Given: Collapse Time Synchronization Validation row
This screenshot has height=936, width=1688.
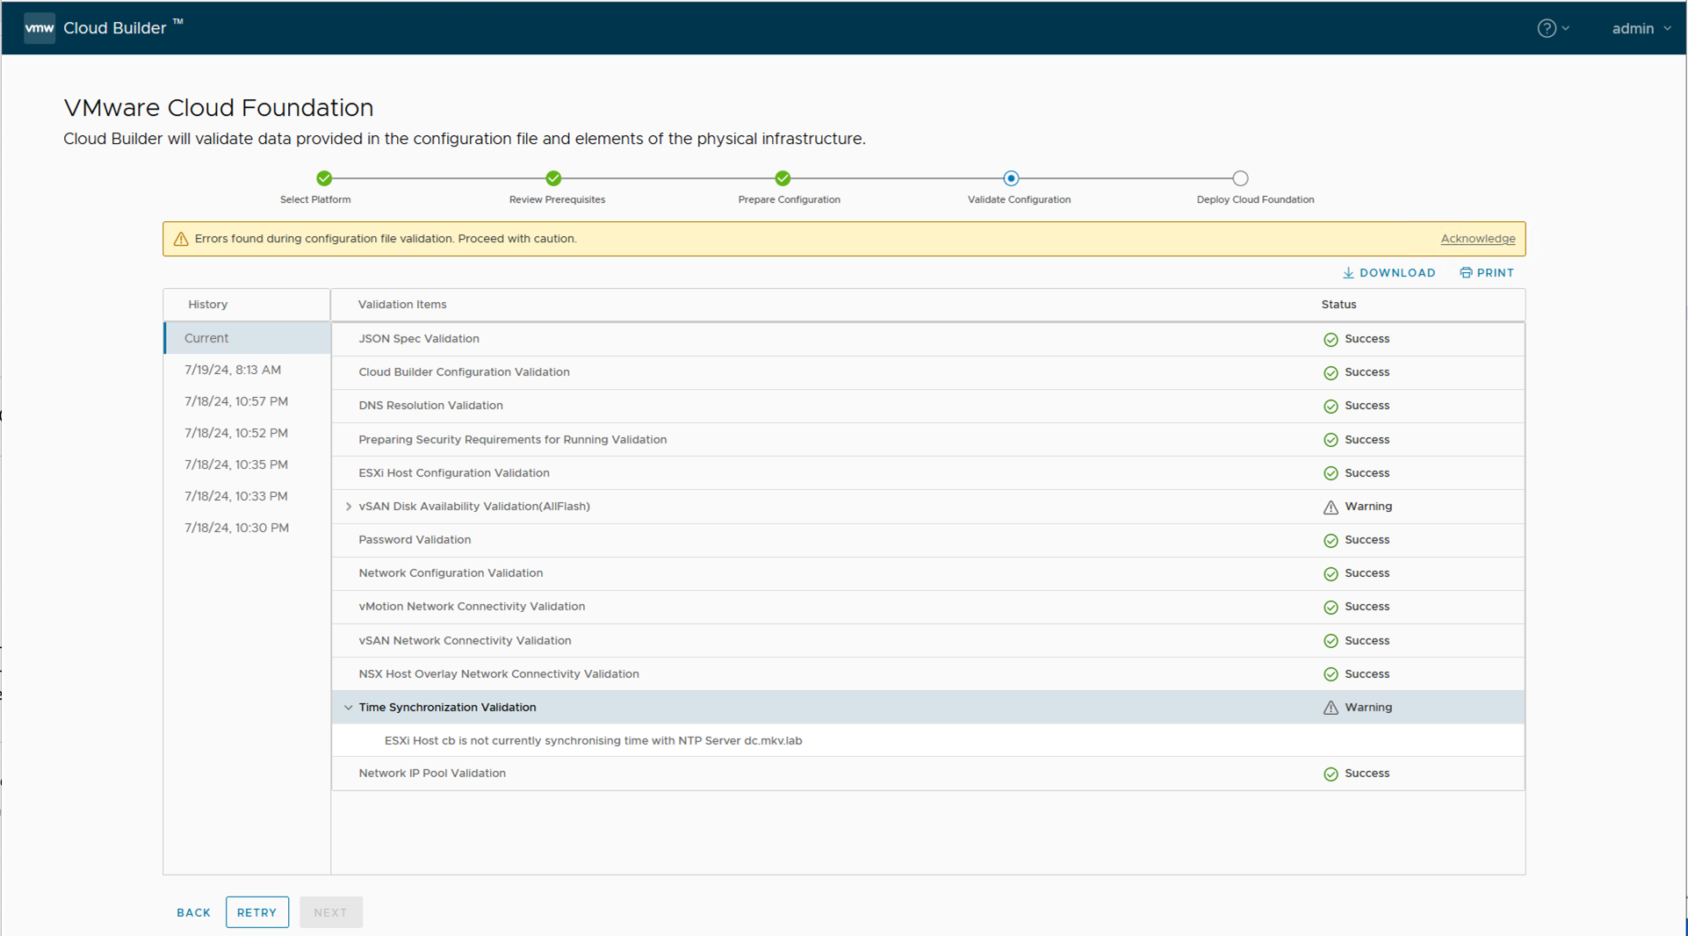Looking at the screenshot, I should coord(349,708).
